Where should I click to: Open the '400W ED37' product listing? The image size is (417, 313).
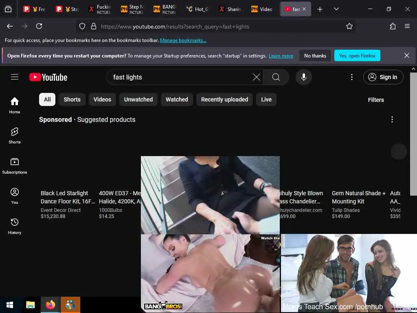[x=120, y=197]
